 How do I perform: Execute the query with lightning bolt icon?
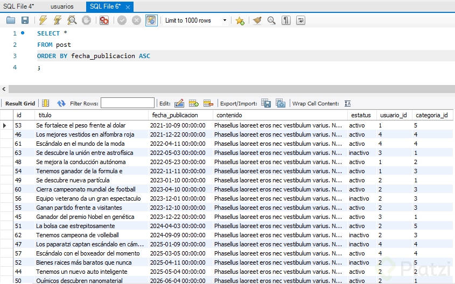[43, 20]
